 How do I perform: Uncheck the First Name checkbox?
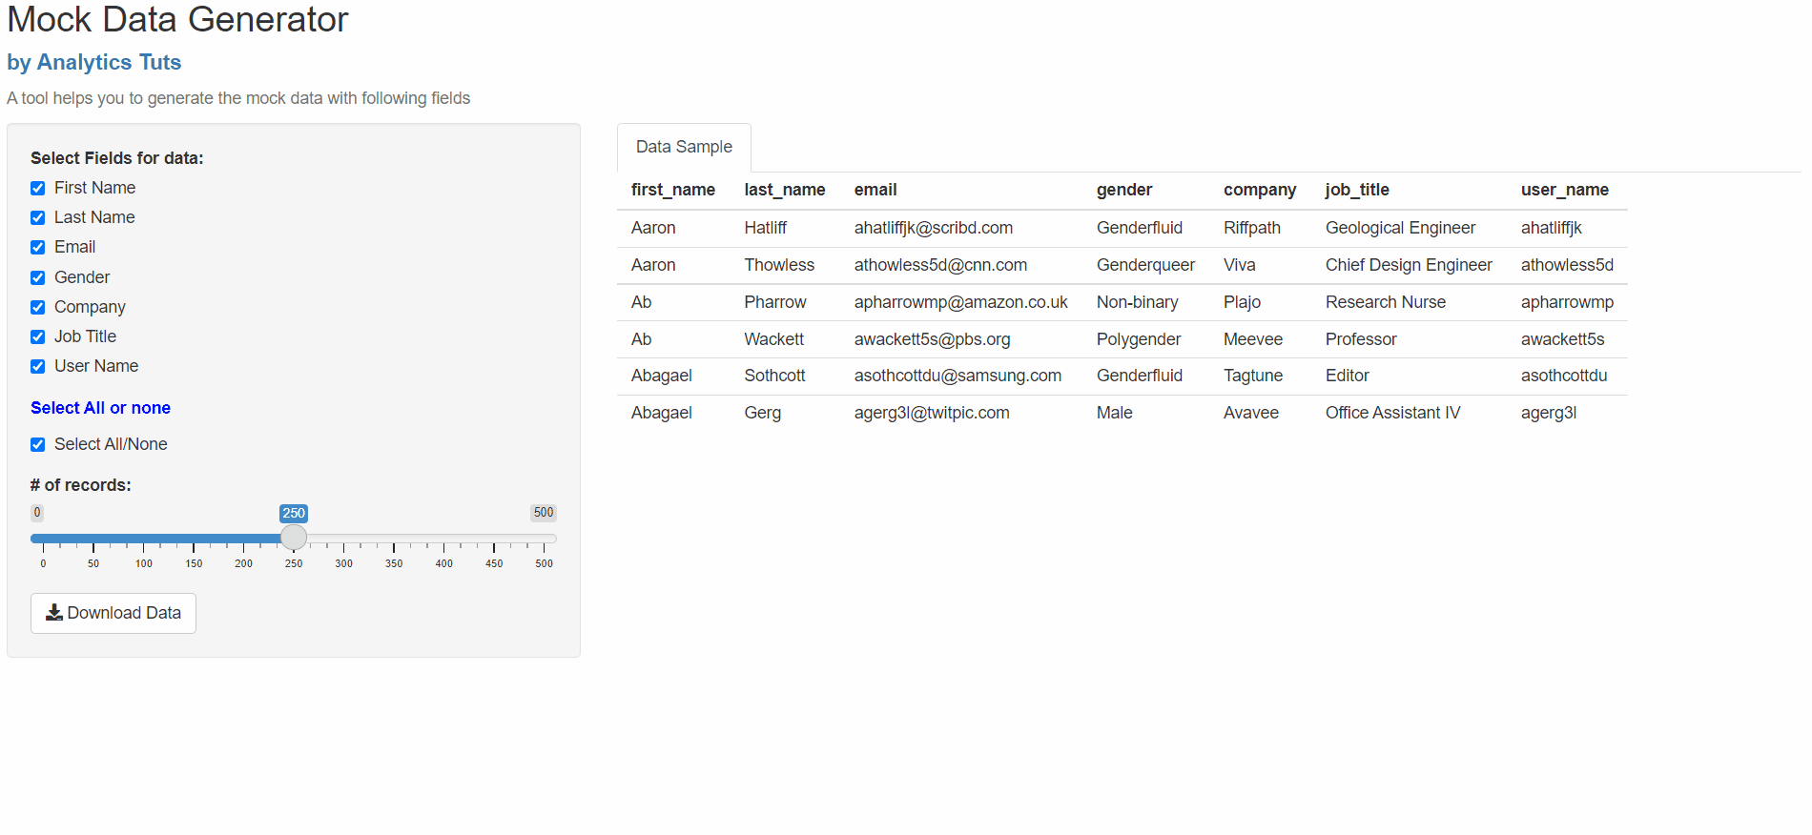tap(38, 188)
